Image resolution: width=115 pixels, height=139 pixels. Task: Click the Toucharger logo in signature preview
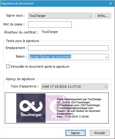point(31,108)
